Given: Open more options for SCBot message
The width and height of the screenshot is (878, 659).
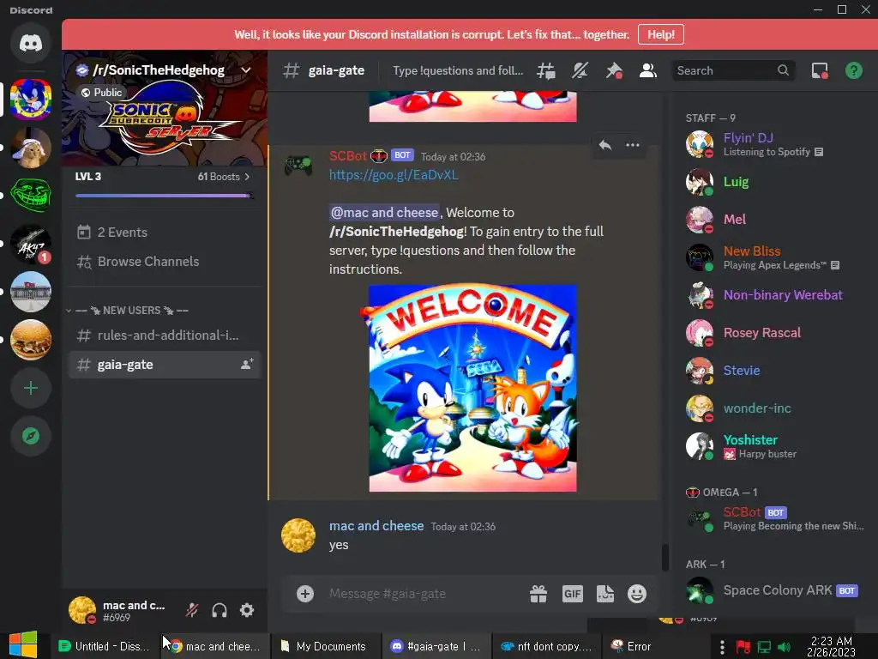Looking at the screenshot, I should click(633, 145).
